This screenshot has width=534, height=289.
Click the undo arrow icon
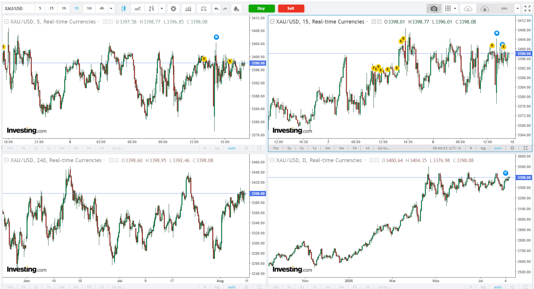tap(216, 8)
